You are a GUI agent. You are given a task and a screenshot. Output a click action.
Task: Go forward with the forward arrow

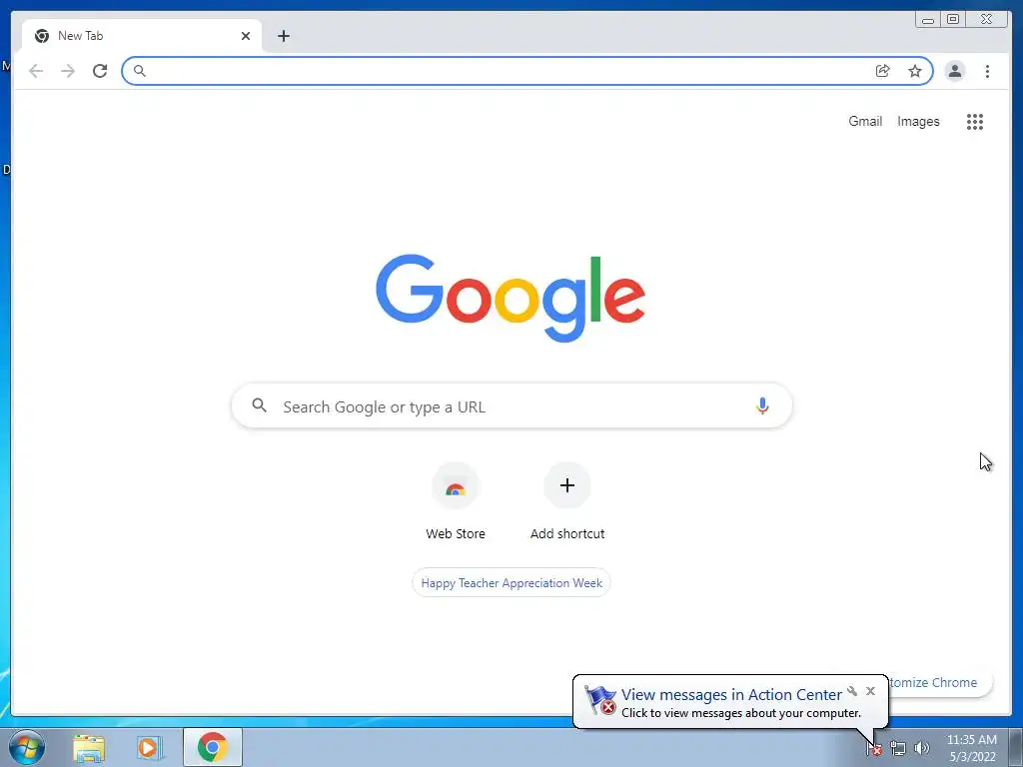click(68, 71)
